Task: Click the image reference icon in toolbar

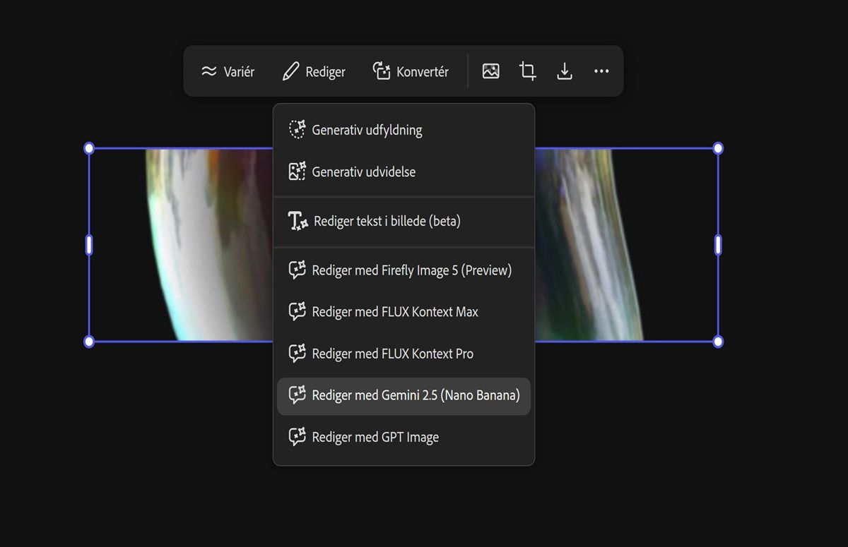Action: click(x=491, y=71)
